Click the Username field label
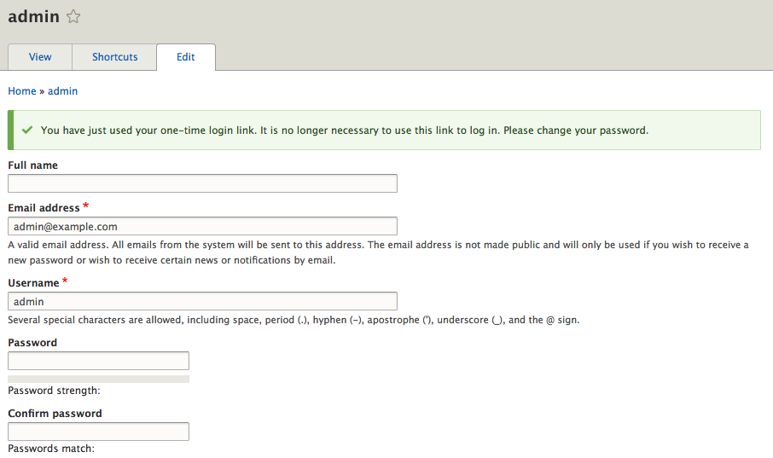773x458 pixels. click(x=33, y=283)
